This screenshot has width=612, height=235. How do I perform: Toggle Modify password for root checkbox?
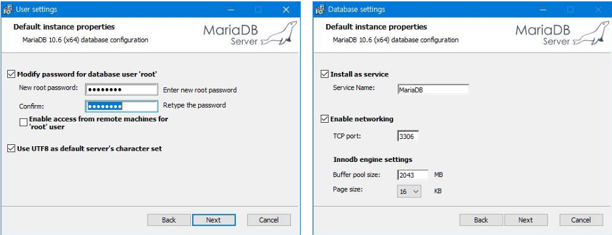pos(11,74)
